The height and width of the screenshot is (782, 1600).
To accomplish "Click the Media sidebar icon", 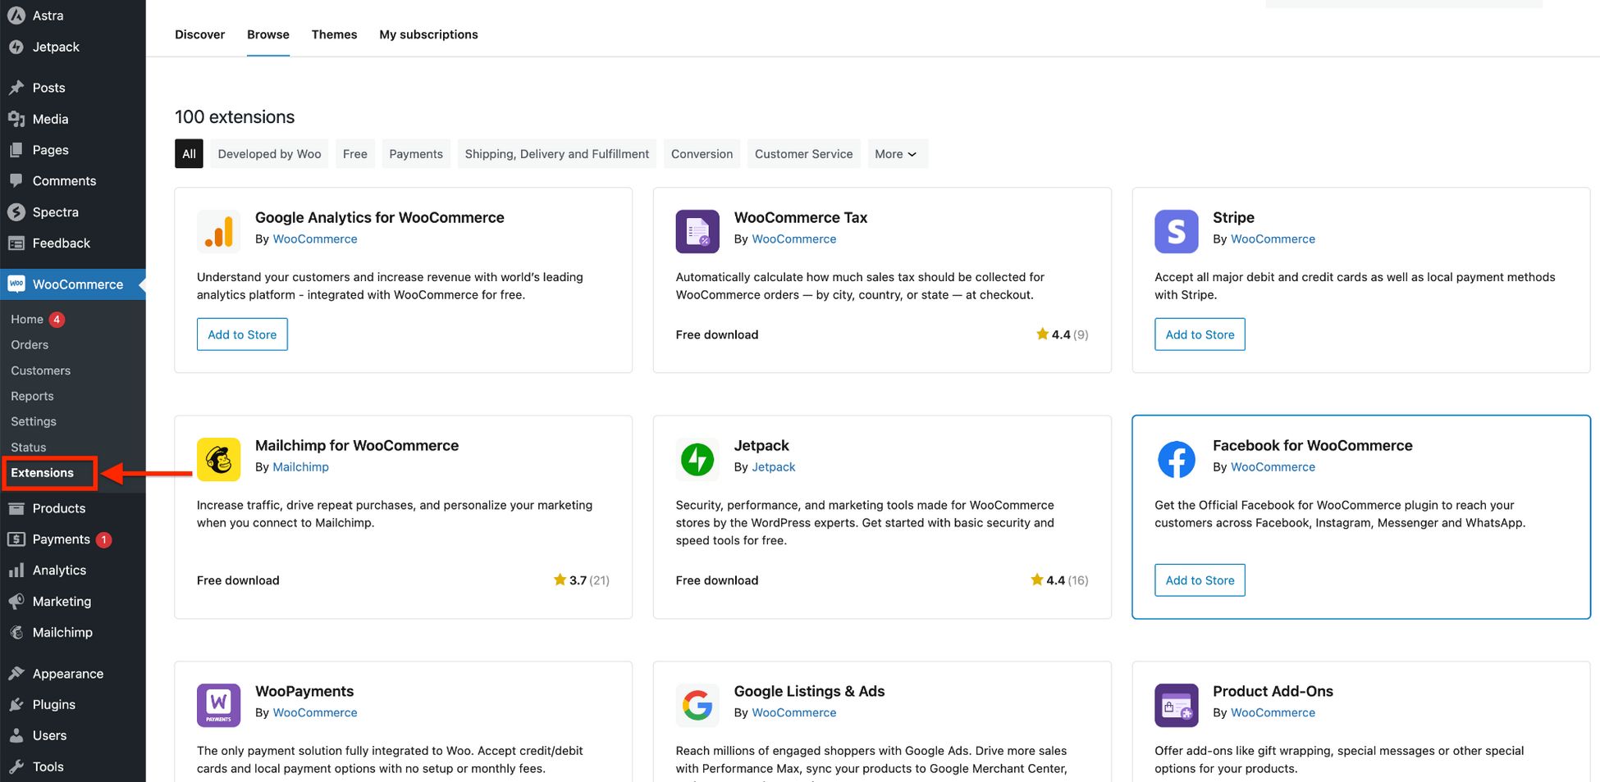I will pyautogui.click(x=16, y=119).
